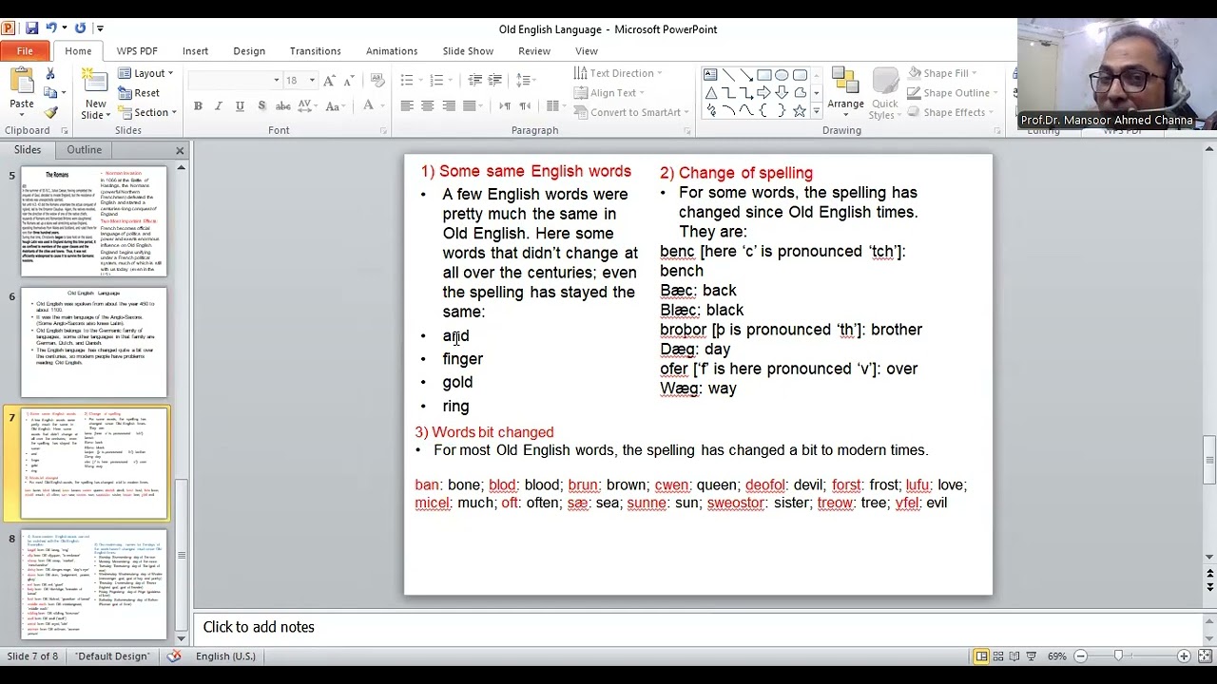The width and height of the screenshot is (1217, 684).
Task: Toggle Underline formatting
Action: point(240,106)
